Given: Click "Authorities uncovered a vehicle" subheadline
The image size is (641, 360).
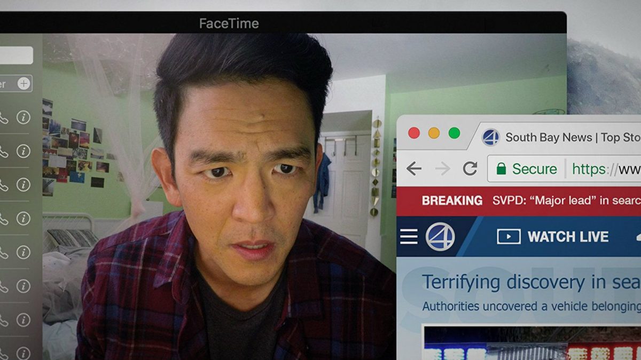Looking at the screenshot, I should click(x=531, y=307).
